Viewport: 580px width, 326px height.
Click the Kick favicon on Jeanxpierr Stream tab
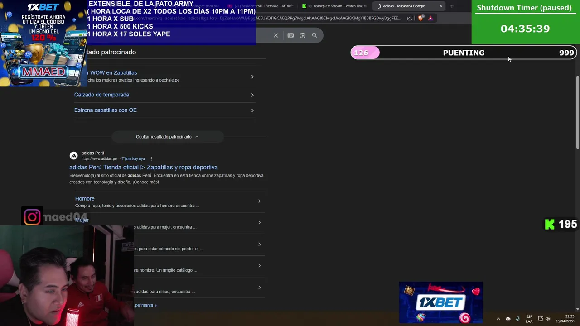tap(304, 6)
